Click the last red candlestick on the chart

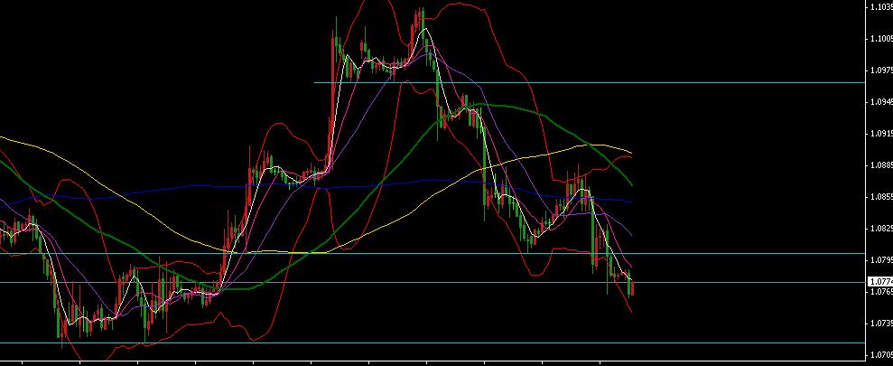pyautogui.click(x=632, y=287)
